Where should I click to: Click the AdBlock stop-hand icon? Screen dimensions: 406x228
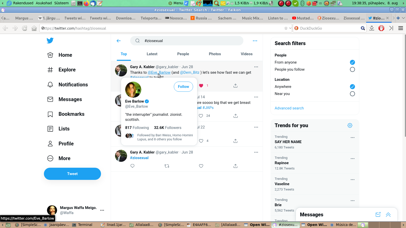pyautogui.click(x=381, y=28)
